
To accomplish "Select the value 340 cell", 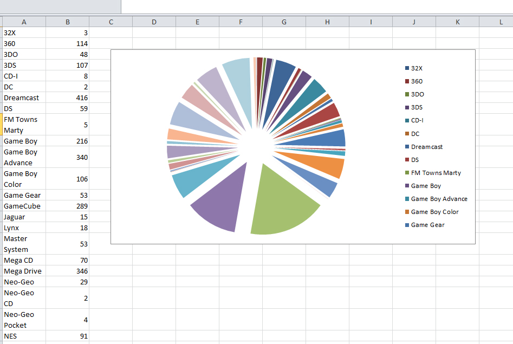I will click(x=67, y=157).
